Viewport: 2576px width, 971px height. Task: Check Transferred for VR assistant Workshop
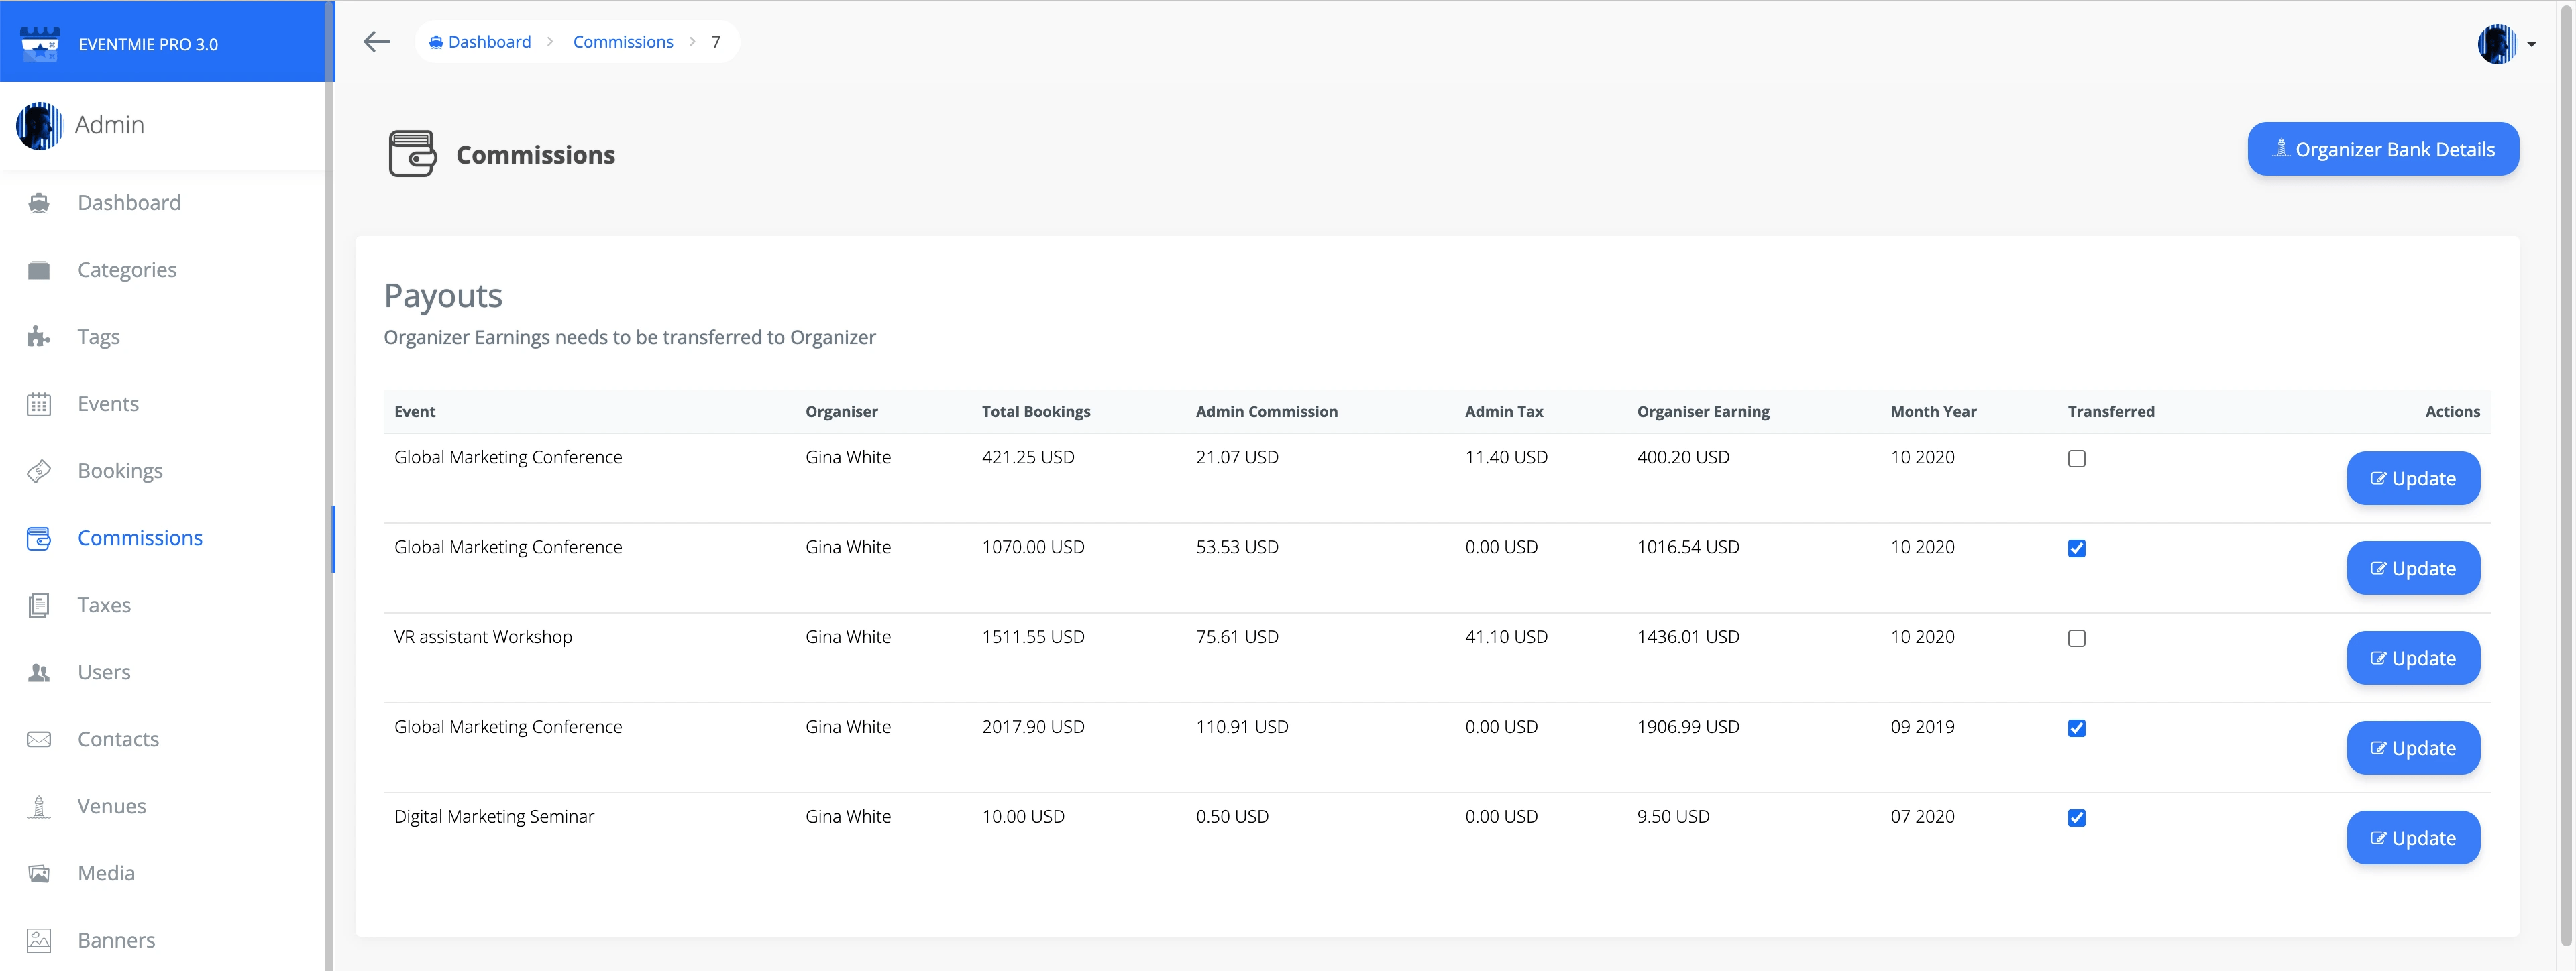pyautogui.click(x=2076, y=639)
